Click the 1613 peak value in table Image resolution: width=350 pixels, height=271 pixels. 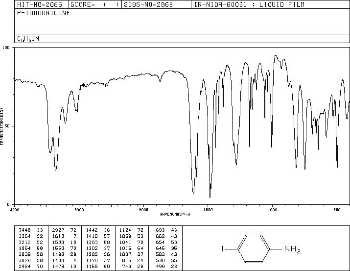[x=58, y=236]
